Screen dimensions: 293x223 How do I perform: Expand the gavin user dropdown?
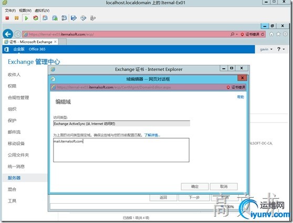point(266,49)
